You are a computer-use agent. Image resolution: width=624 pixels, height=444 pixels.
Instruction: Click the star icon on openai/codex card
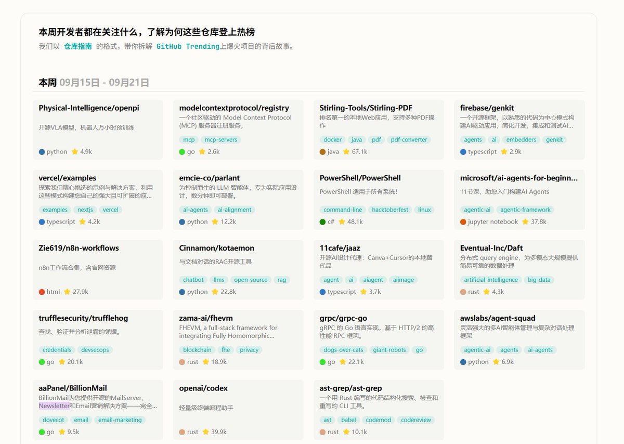pyautogui.click(x=205, y=432)
